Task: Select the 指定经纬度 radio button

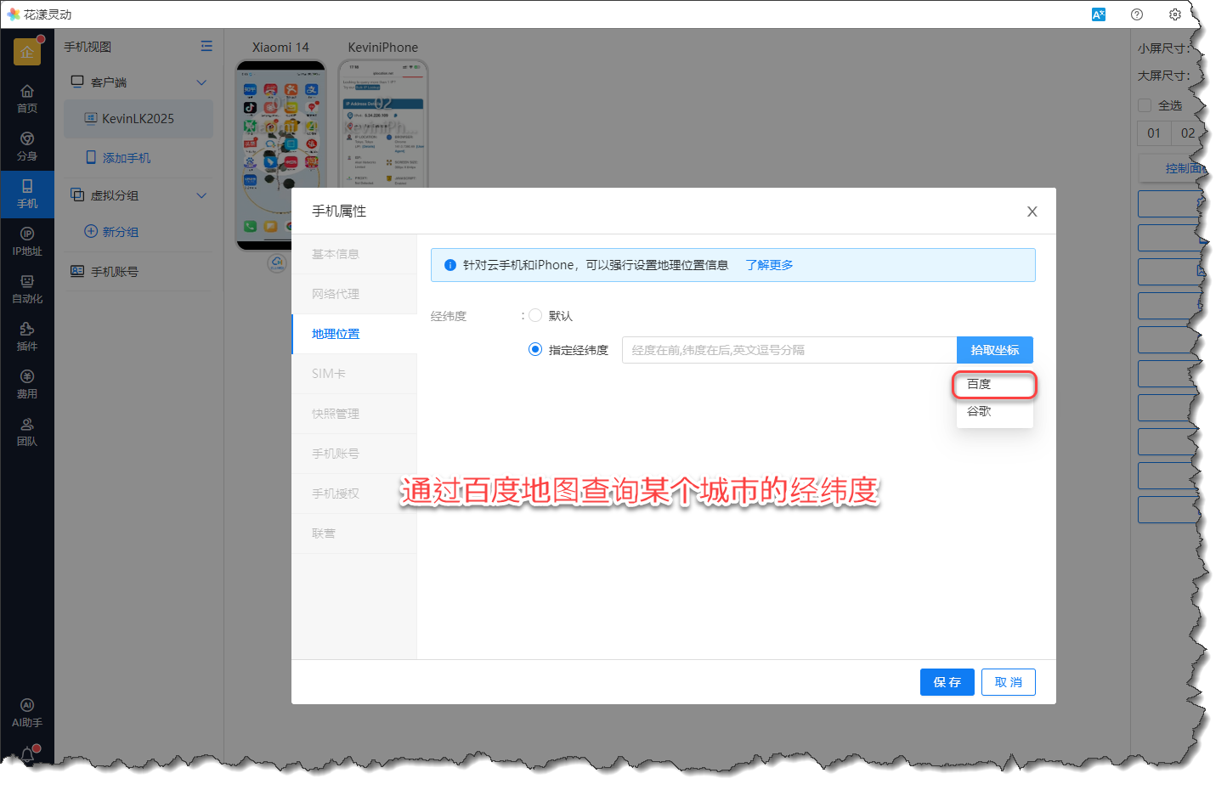Action: [535, 349]
